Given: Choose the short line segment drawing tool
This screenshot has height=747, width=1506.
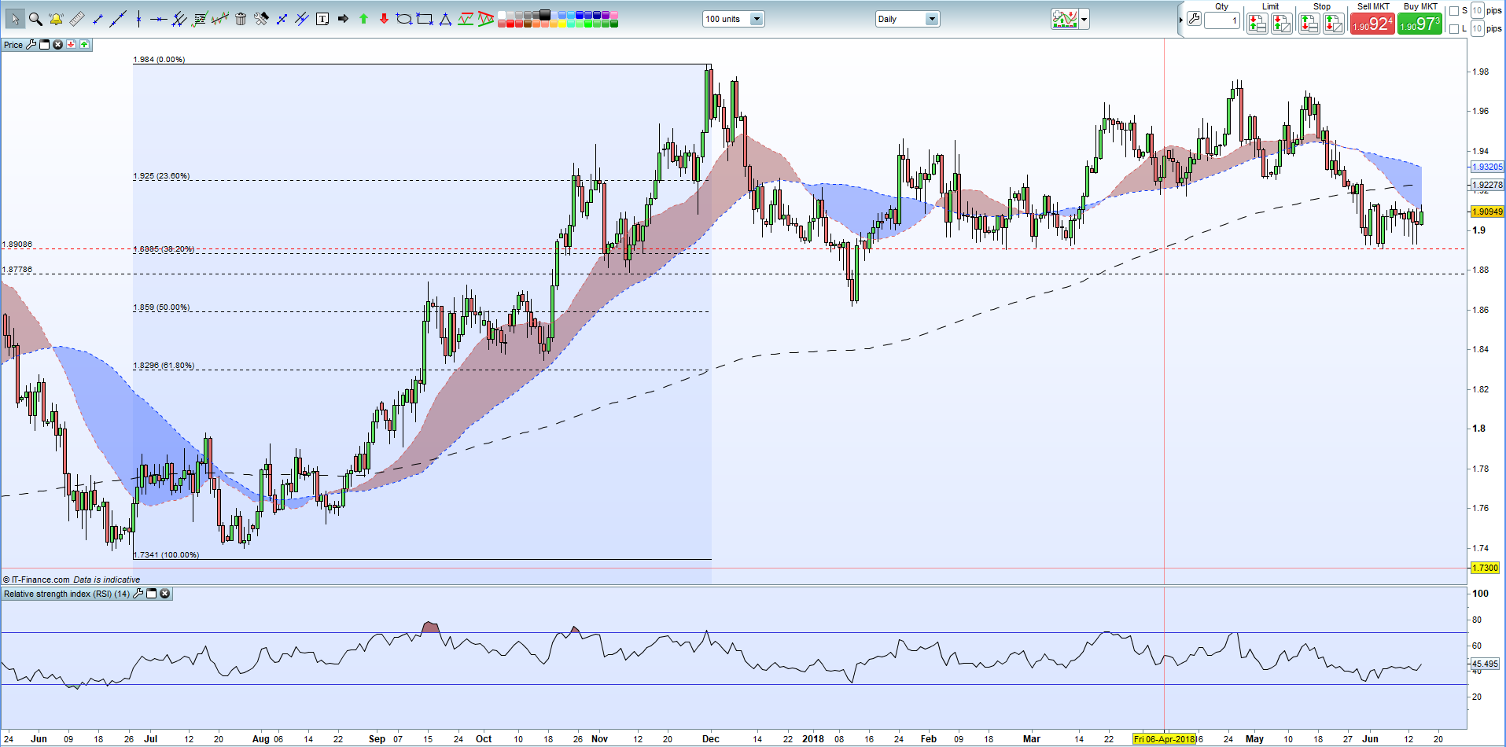Looking at the screenshot, I should 98,19.
